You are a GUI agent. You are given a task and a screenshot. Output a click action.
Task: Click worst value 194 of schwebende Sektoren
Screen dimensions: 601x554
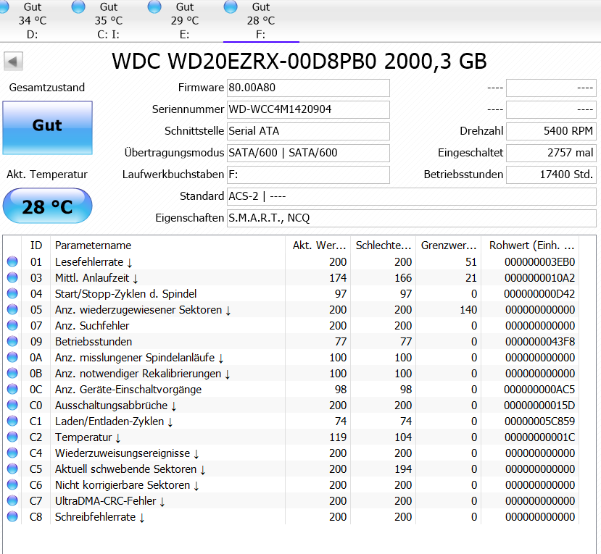[403, 469]
